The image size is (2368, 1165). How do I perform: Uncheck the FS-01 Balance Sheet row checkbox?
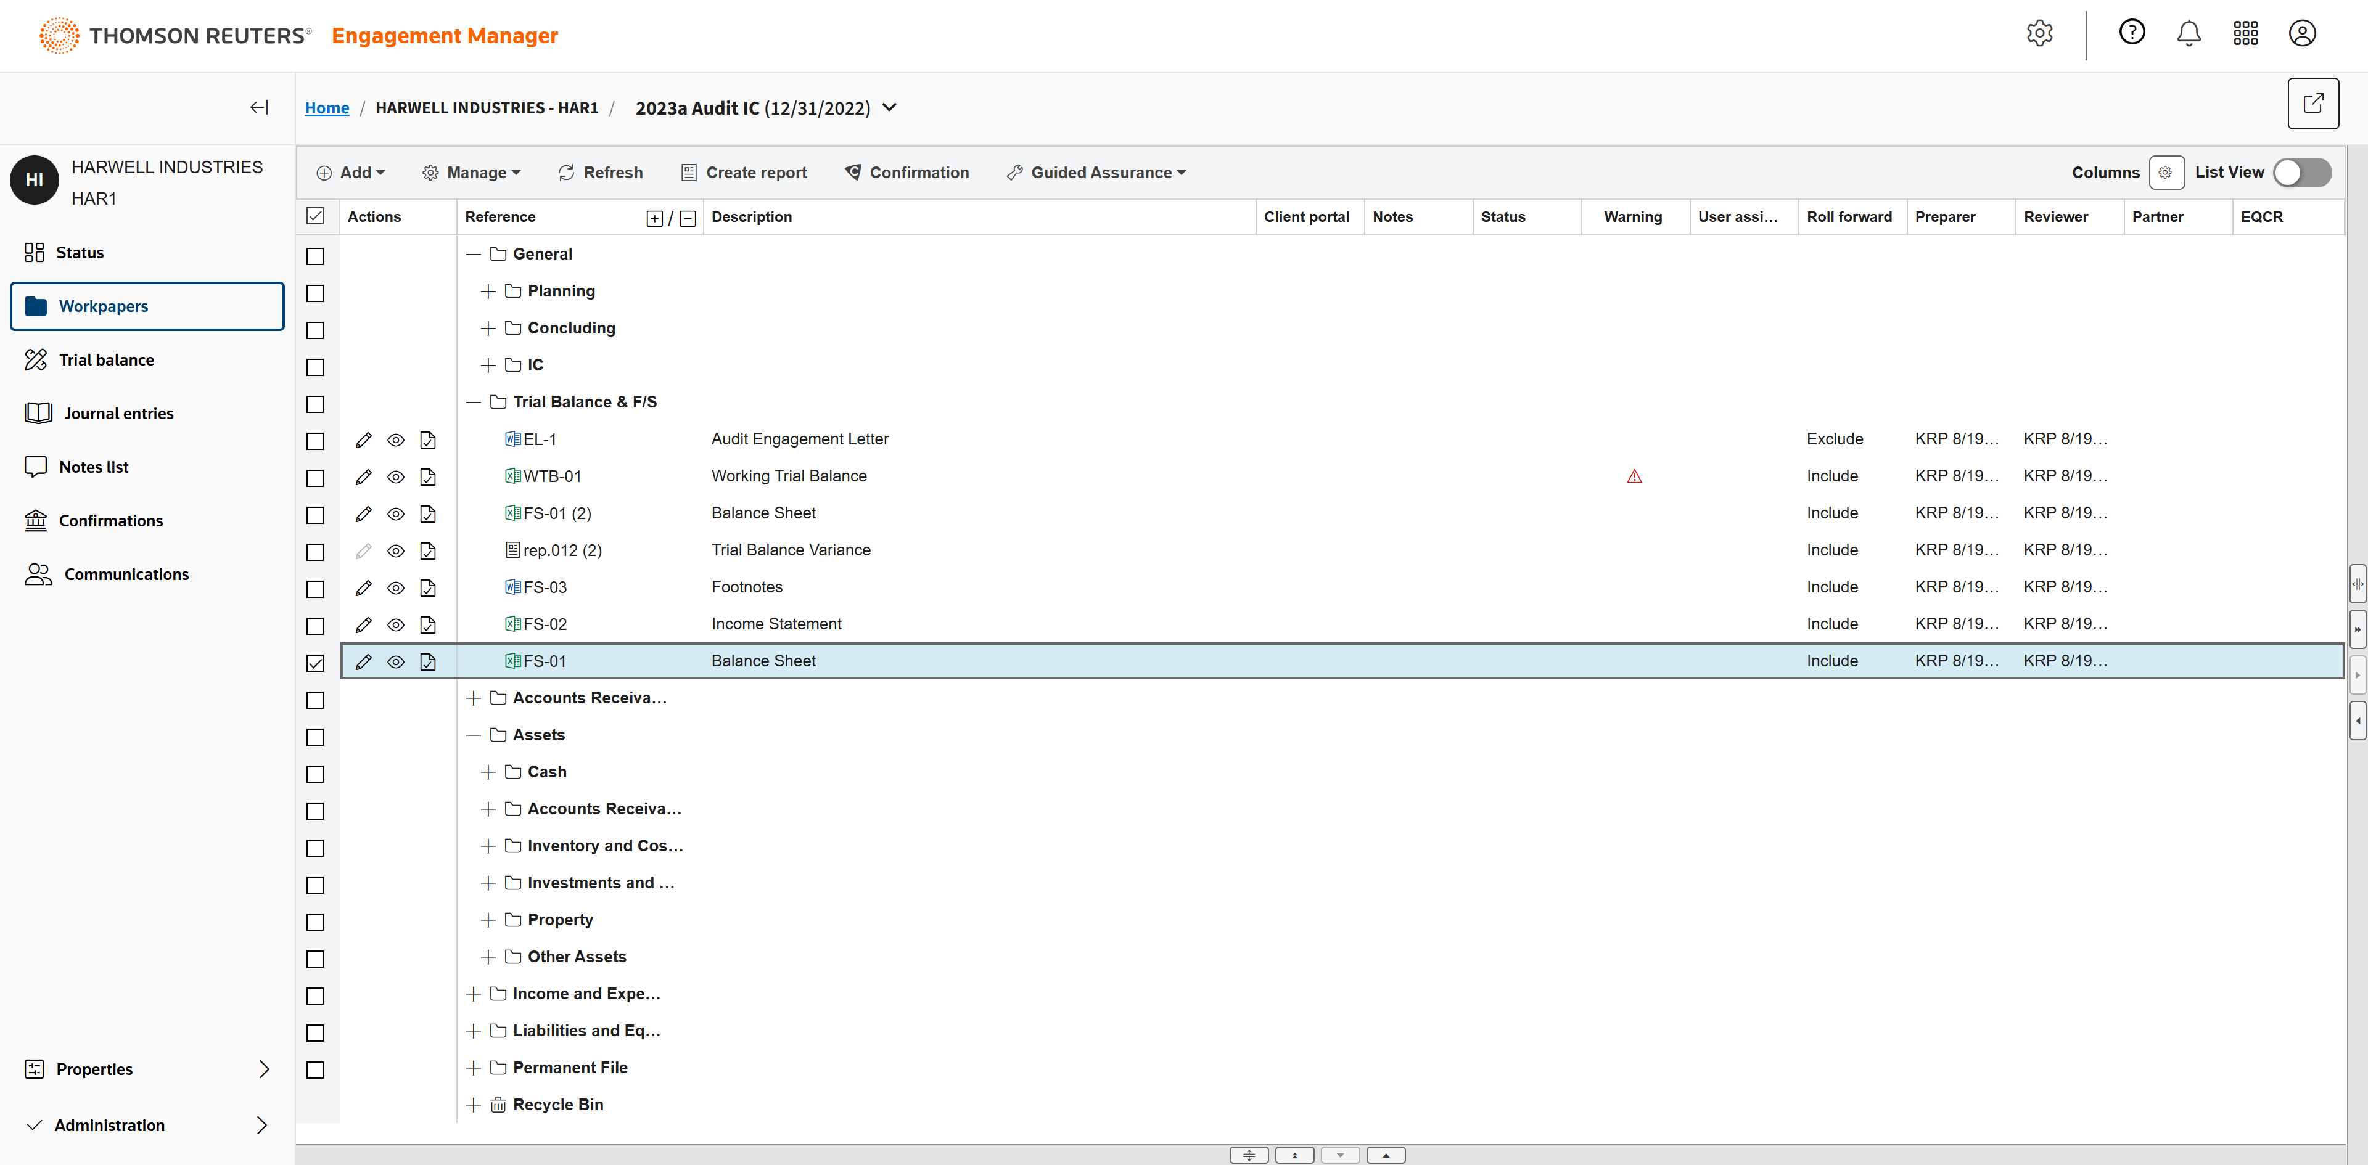[x=315, y=663]
